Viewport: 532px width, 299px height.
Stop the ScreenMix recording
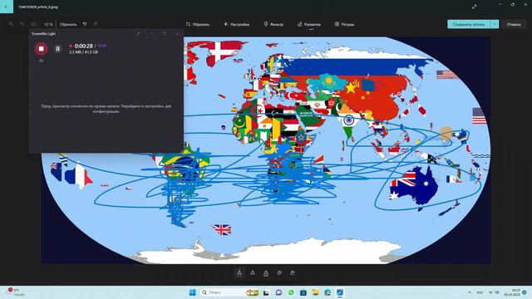click(x=41, y=49)
